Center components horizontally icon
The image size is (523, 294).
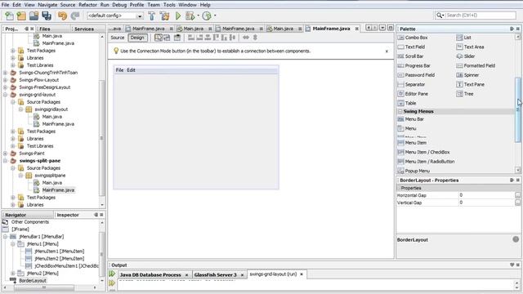tap(208, 38)
